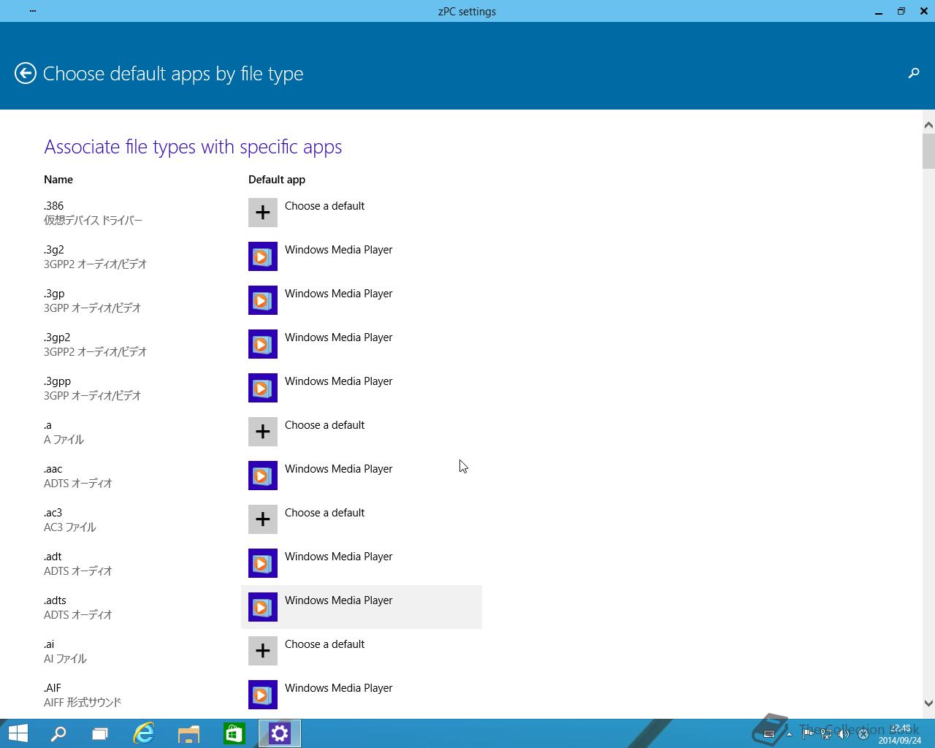Screen dimensions: 935x748
Task: Click the 'Default app' column header
Action: coord(277,180)
